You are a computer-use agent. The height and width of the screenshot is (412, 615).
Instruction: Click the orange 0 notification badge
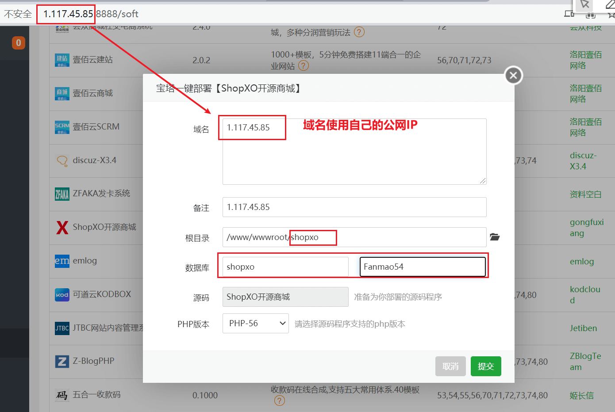tap(18, 43)
